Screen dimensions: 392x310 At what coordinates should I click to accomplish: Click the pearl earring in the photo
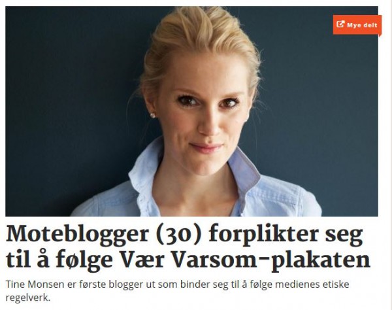(x=152, y=115)
